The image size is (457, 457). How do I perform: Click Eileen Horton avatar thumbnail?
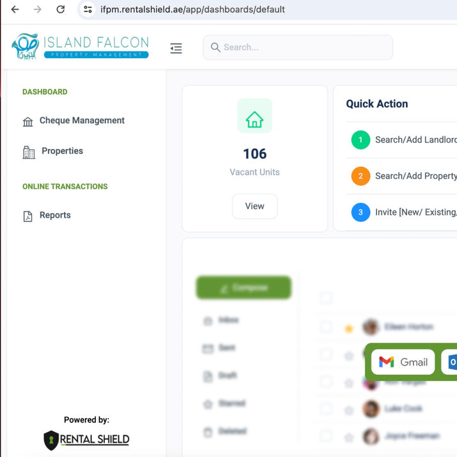(x=371, y=327)
